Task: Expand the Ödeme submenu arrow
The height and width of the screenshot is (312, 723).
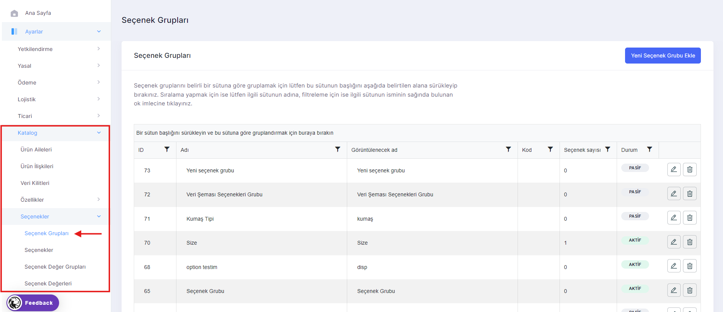Action: pyautogui.click(x=99, y=82)
